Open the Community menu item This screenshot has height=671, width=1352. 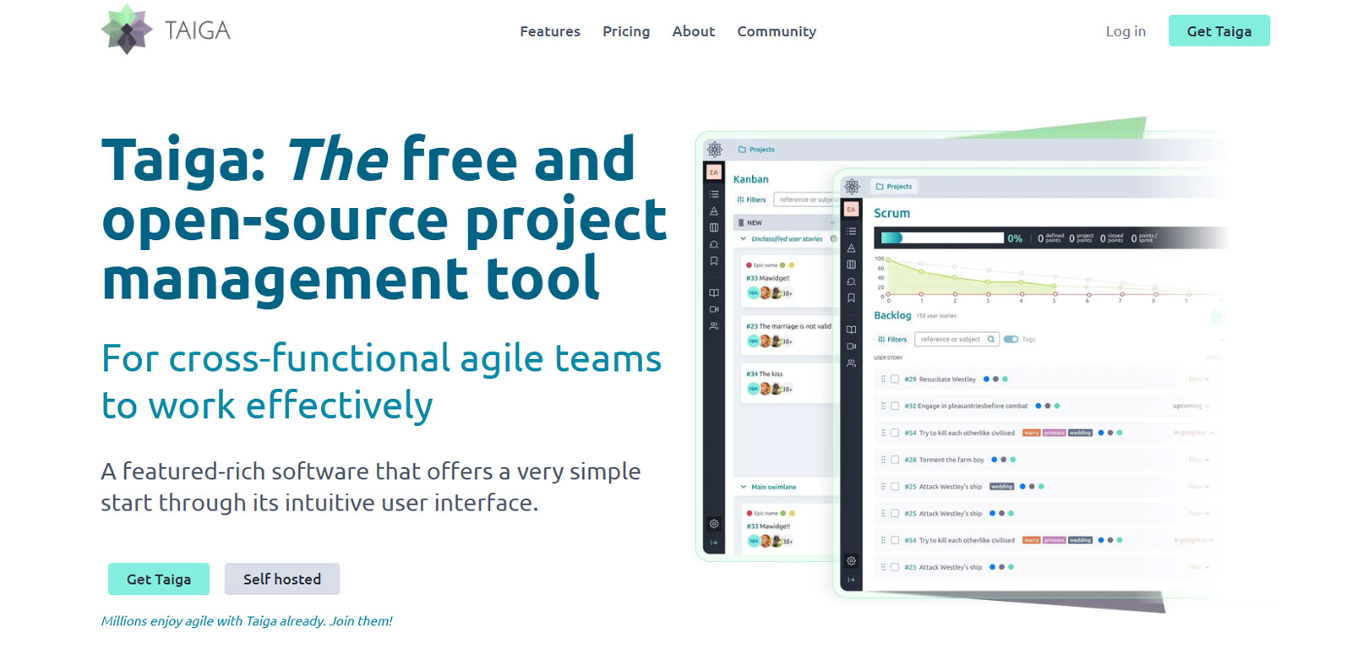(x=777, y=31)
